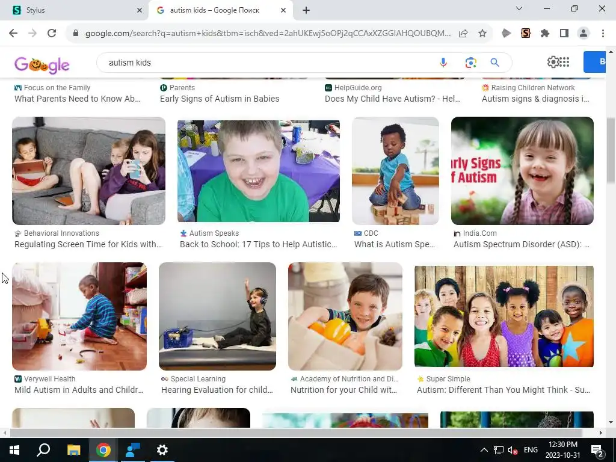The height and width of the screenshot is (462, 616).
Task: Open Google apps grid
Action: [564, 62]
